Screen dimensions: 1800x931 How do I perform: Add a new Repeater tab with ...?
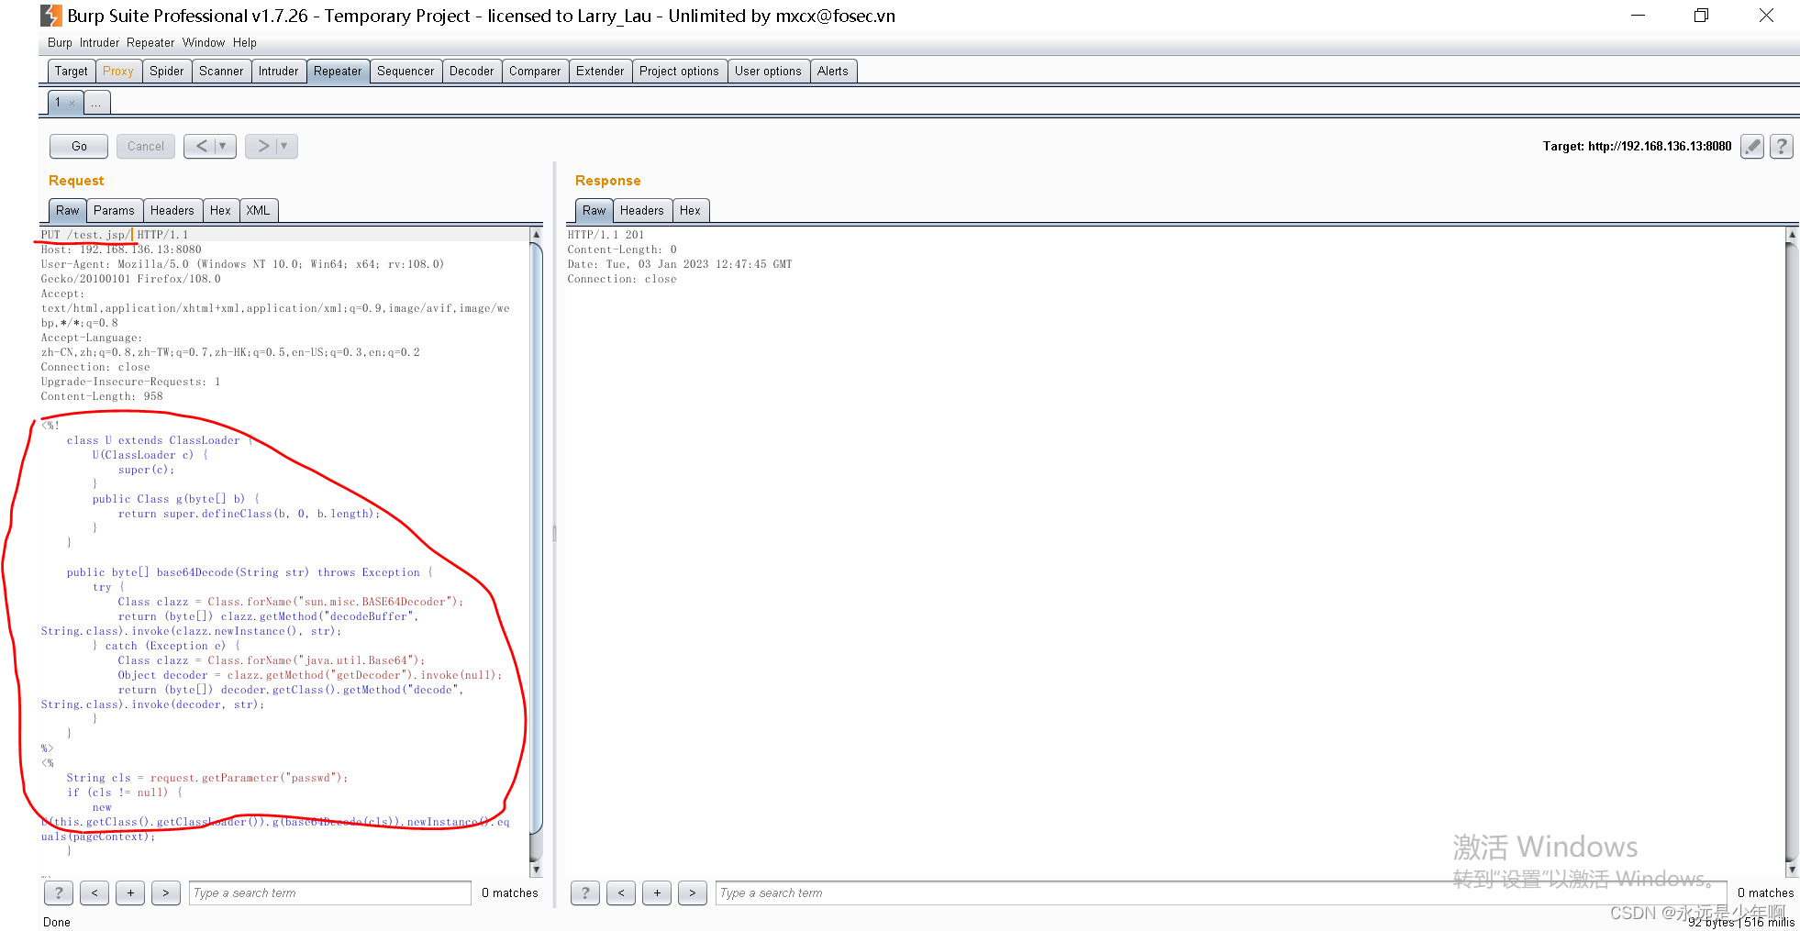click(x=96, y=103)
